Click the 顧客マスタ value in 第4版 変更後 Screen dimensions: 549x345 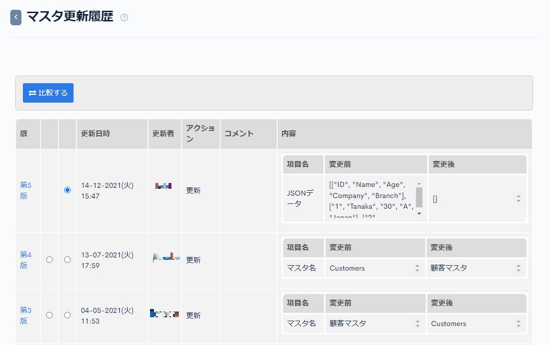[x=449, y=268]
